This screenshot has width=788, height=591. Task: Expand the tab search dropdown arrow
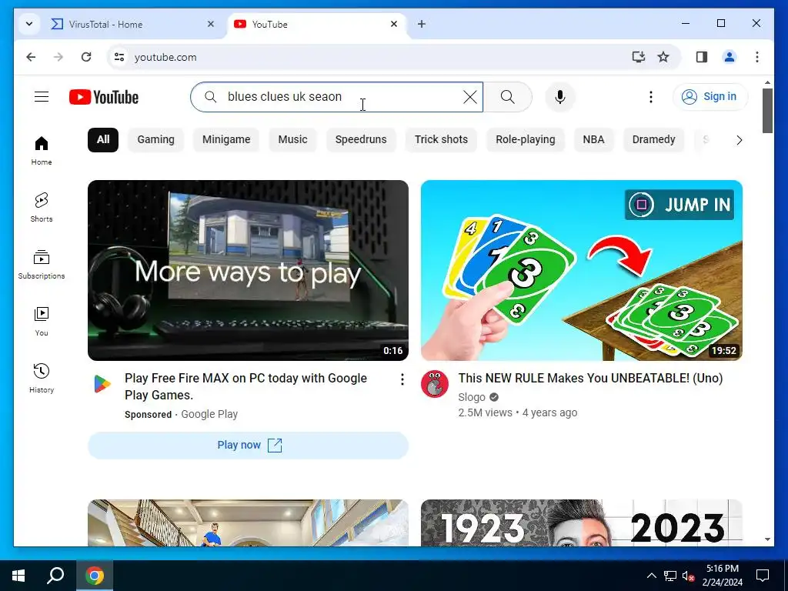(29, 24)
